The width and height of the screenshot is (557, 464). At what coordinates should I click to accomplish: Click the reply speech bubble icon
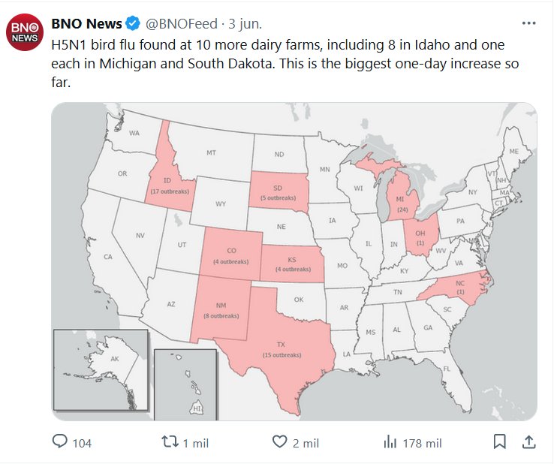click(60, 441)
